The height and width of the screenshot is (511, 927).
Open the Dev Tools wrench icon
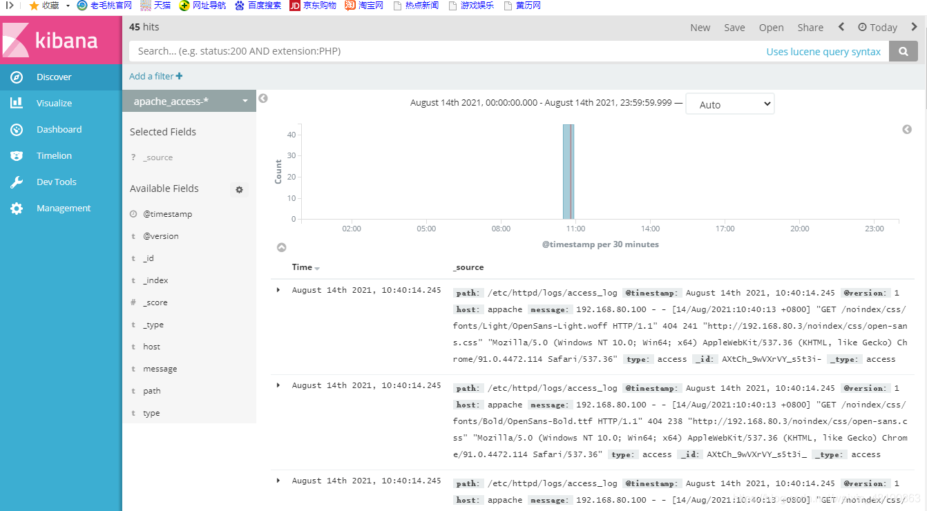pyautogui.click(x=17, y=182)
